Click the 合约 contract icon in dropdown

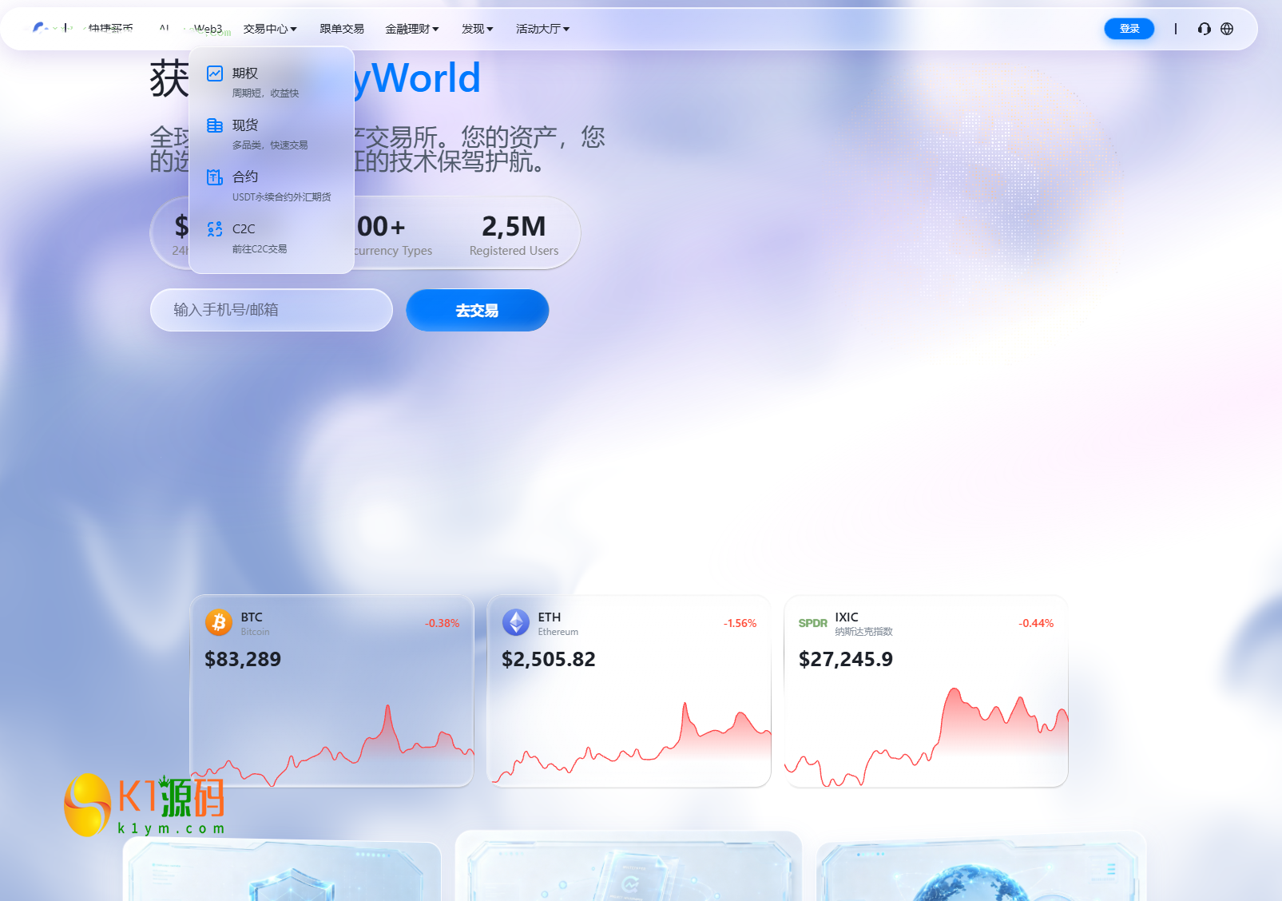pyautogui.click(x=215, y=177)
